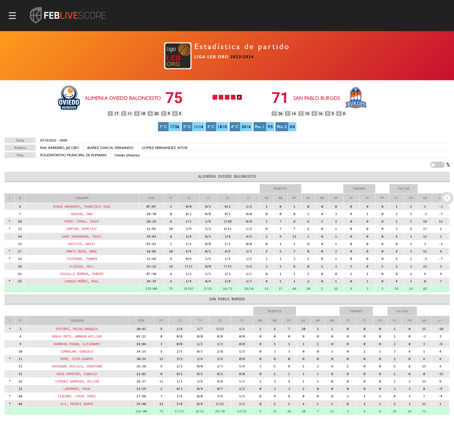
Task: Open San Pablo Burgos team name link
Action: pos(316,98)
